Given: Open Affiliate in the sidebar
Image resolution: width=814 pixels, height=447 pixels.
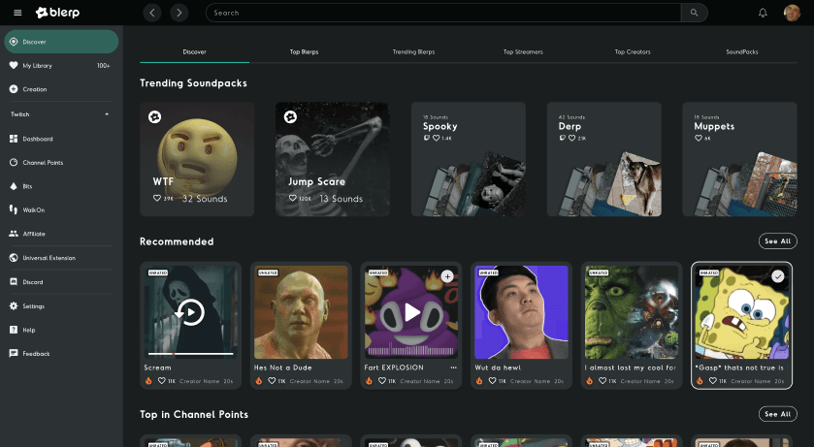Looking at the screenshot, I should (x=61, y=234).
